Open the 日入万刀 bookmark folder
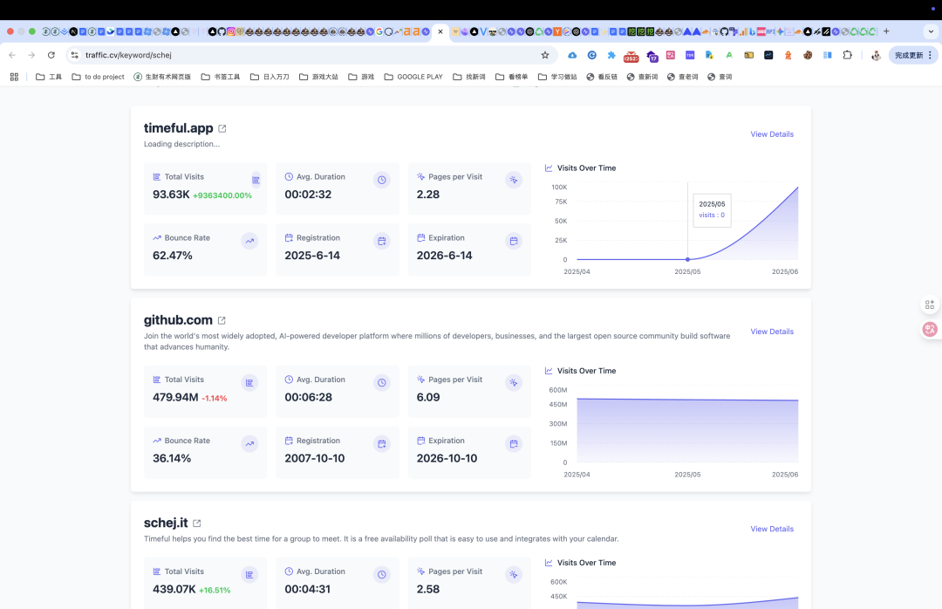This screenshot has height=609, width=942. 270,77
